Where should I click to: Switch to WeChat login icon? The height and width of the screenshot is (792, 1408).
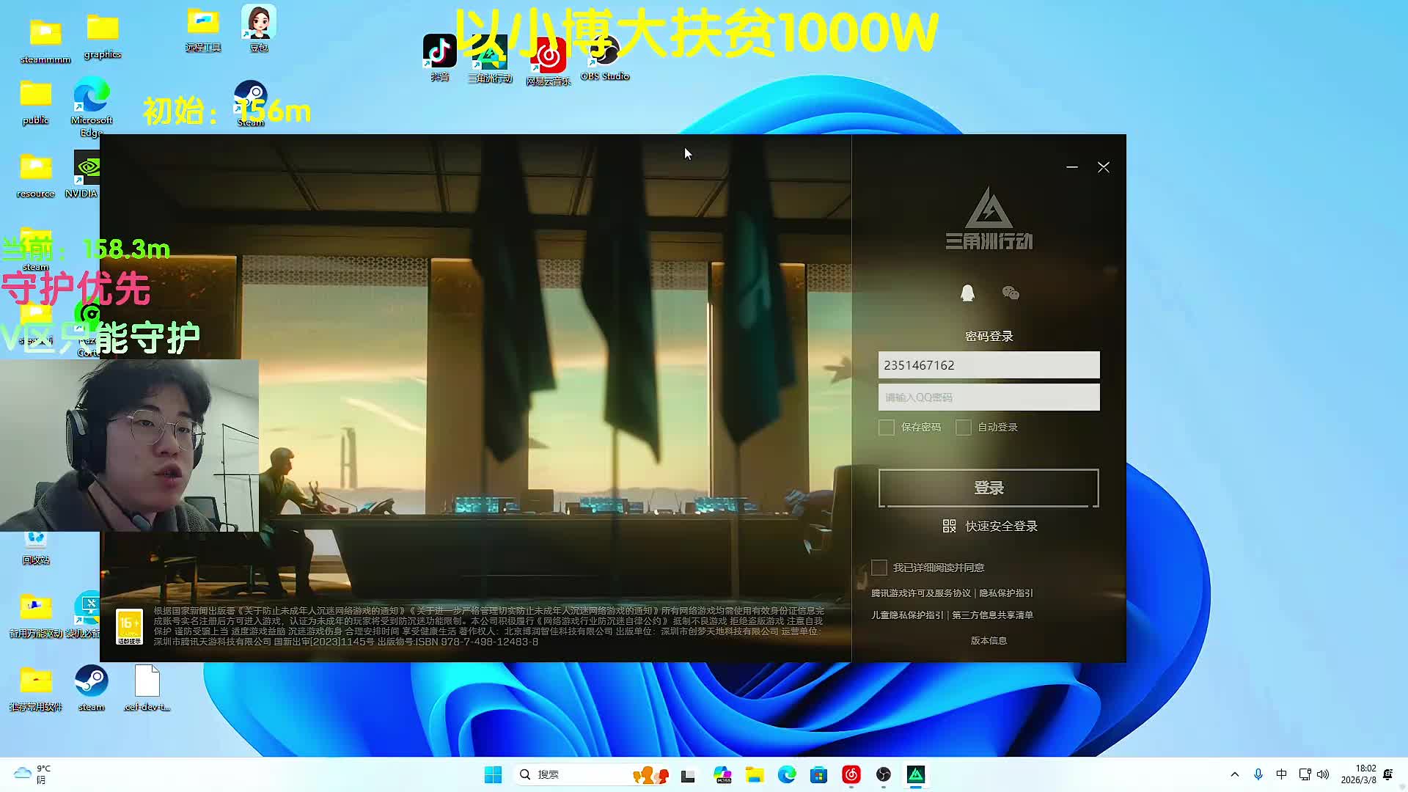(x=1011, y=293)
